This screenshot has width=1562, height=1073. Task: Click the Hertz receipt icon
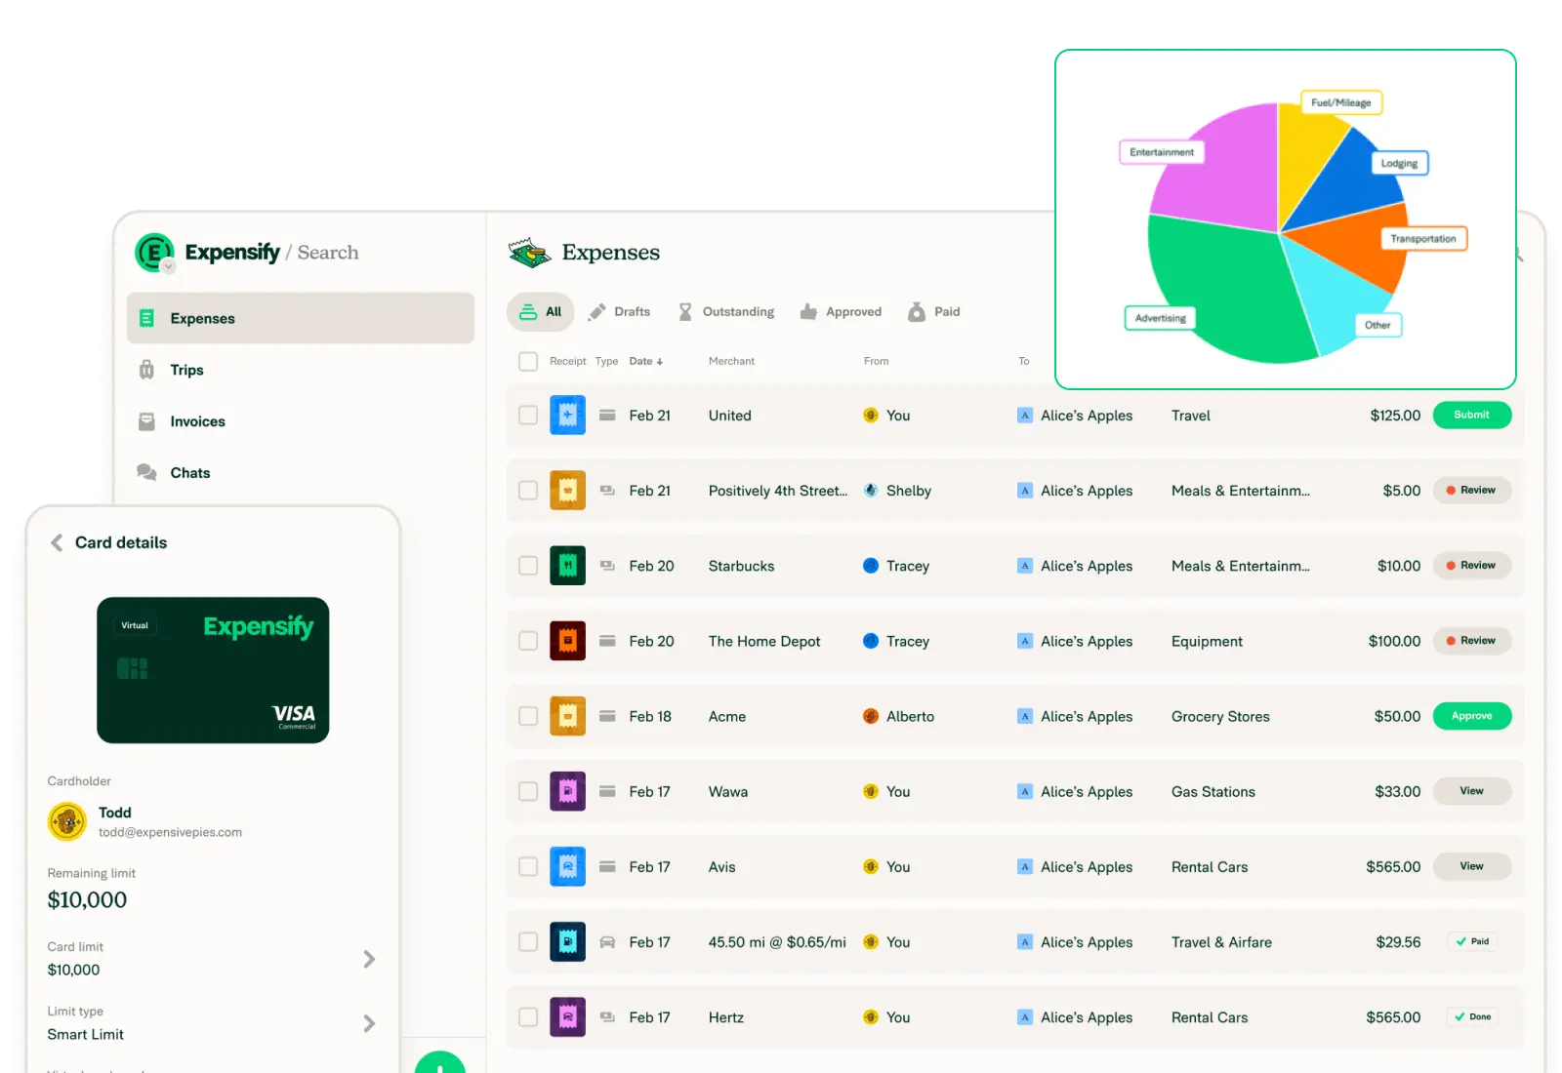[x=567, y=1016]
